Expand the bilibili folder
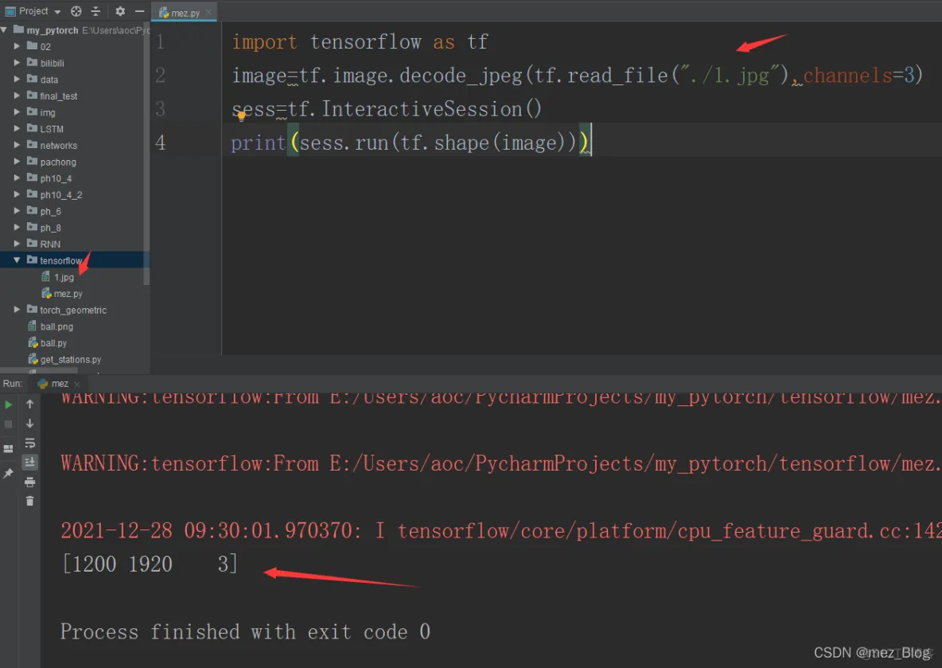Image resolution: width=942 pixels, height=668 pixels. click(x=17, y=62)
